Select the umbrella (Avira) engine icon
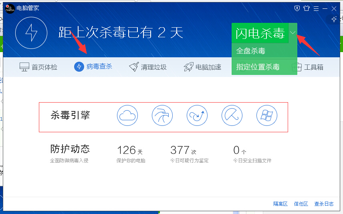 point(232,115)
